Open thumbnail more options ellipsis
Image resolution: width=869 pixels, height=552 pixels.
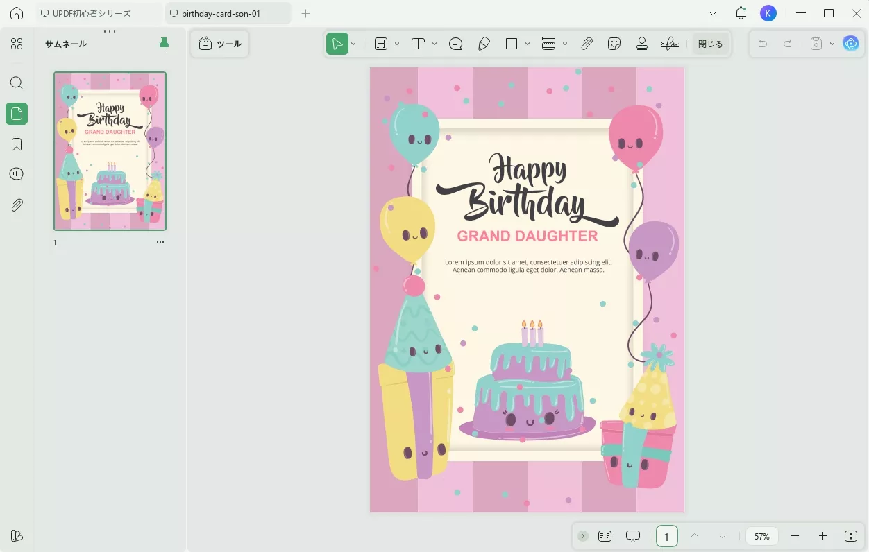pyautogui.click(x=160, y=242)
